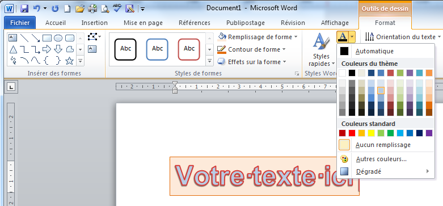
Task: Switch to the Publipostage tab
Action: click(x=245, y=23)
